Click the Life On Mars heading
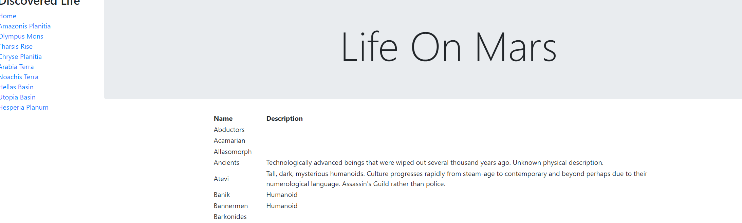Image resolution: width=742 pixels, height=223 pixels. pyautogui.click(x=448, y=47)
